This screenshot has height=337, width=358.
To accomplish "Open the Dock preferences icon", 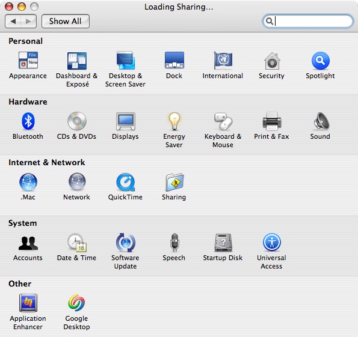I will coord(174,60).
